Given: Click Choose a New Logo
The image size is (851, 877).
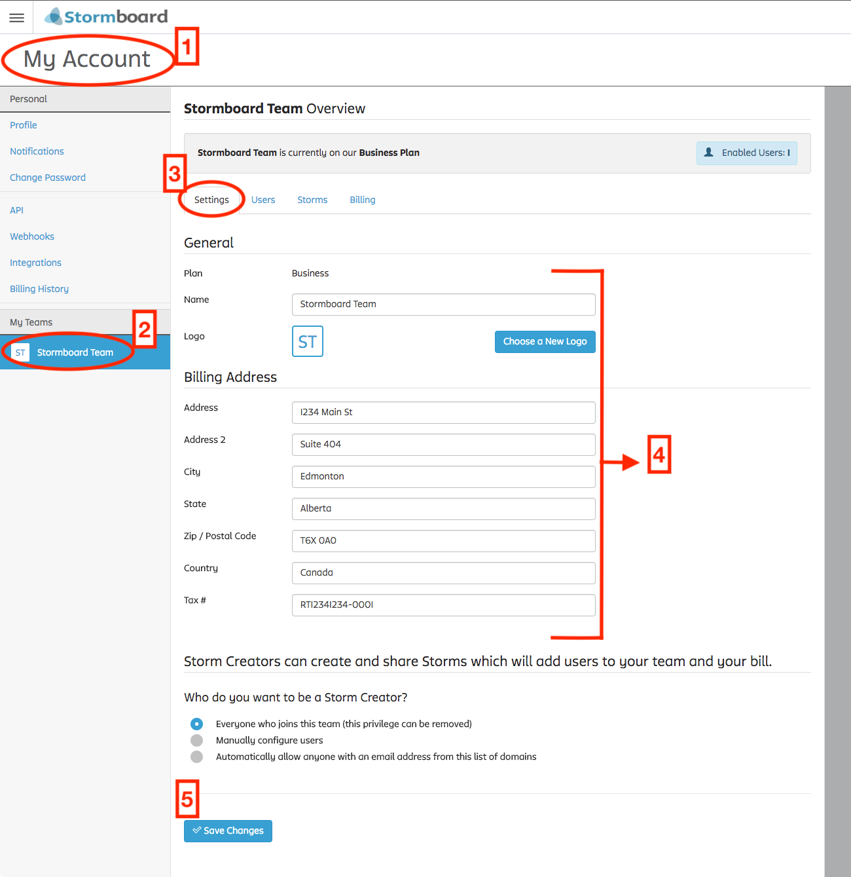Looking at the screenshot, I should point(545,341).
